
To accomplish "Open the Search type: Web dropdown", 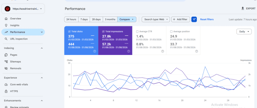I will [x=156, y=19].
